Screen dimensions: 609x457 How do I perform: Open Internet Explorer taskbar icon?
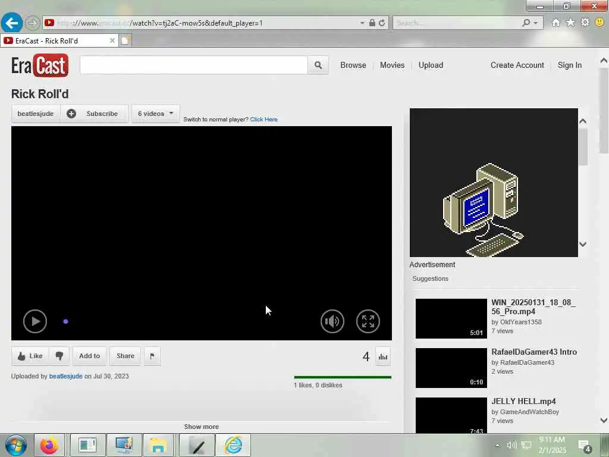(x=233, y=445)
